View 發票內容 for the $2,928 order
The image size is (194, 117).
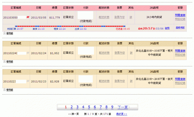120,81
